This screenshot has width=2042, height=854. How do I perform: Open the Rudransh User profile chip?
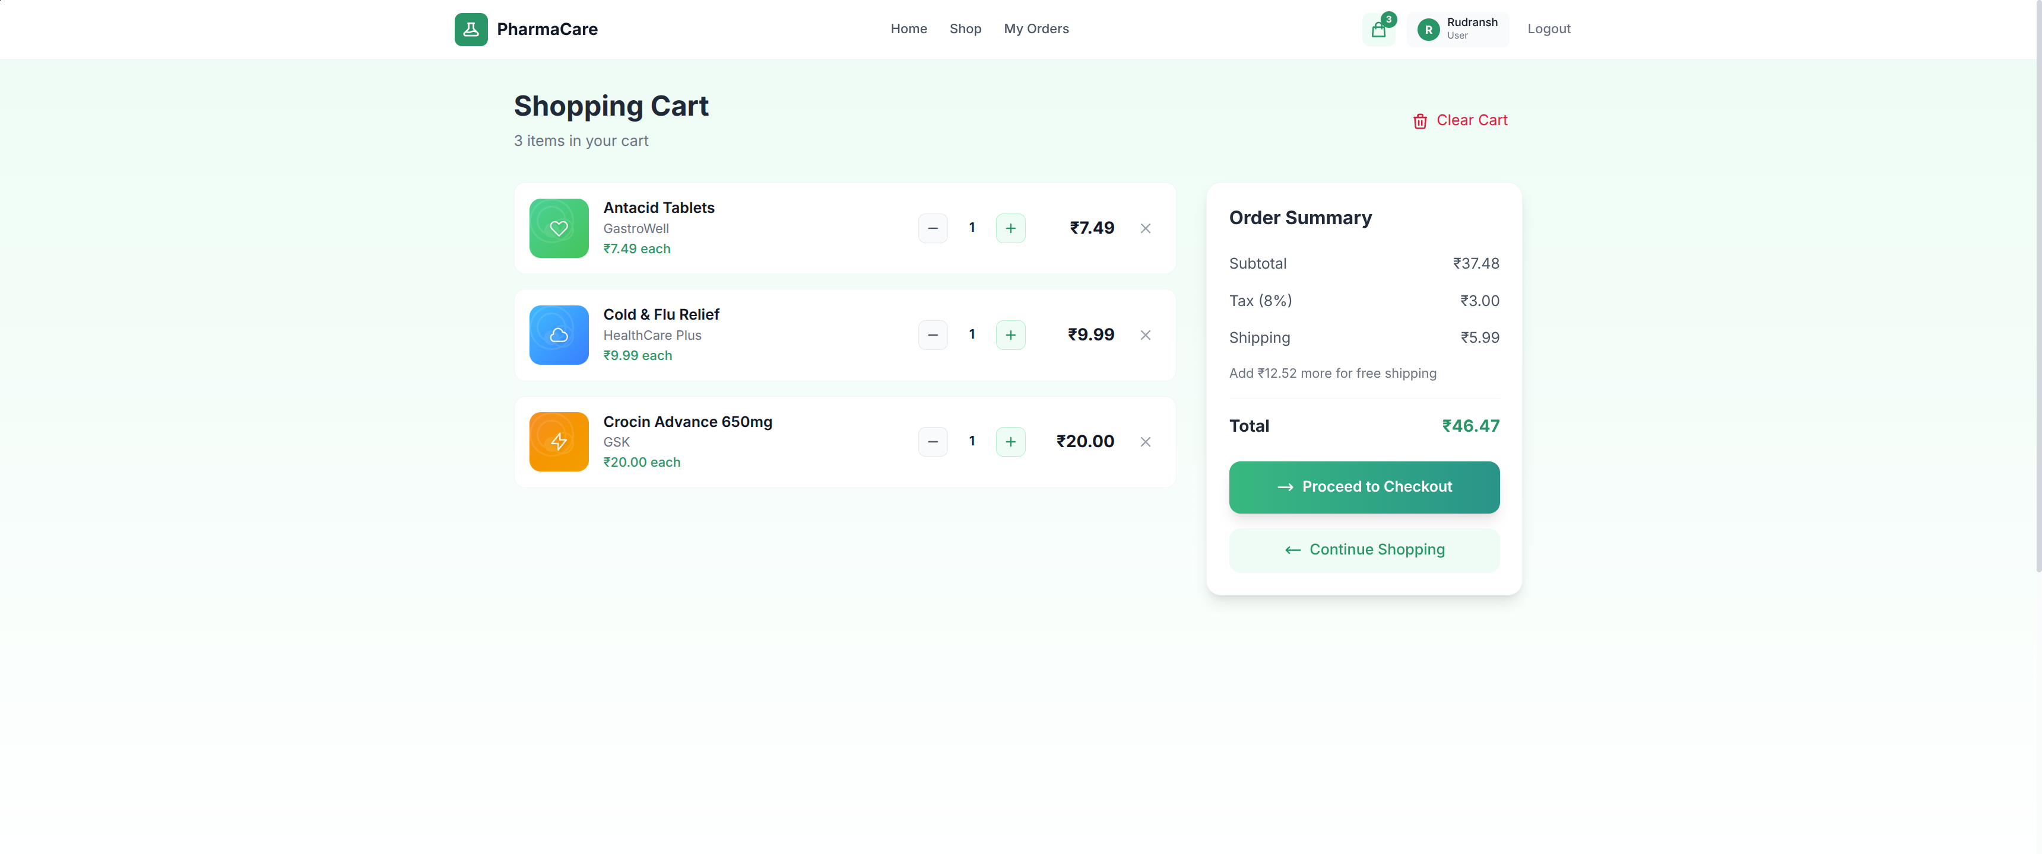coord(1458,29)
